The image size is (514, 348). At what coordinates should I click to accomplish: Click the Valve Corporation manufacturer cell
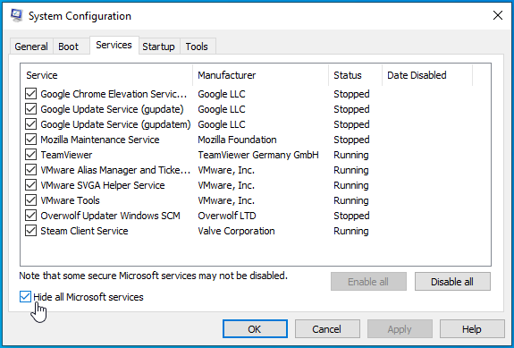coord(236,231)
